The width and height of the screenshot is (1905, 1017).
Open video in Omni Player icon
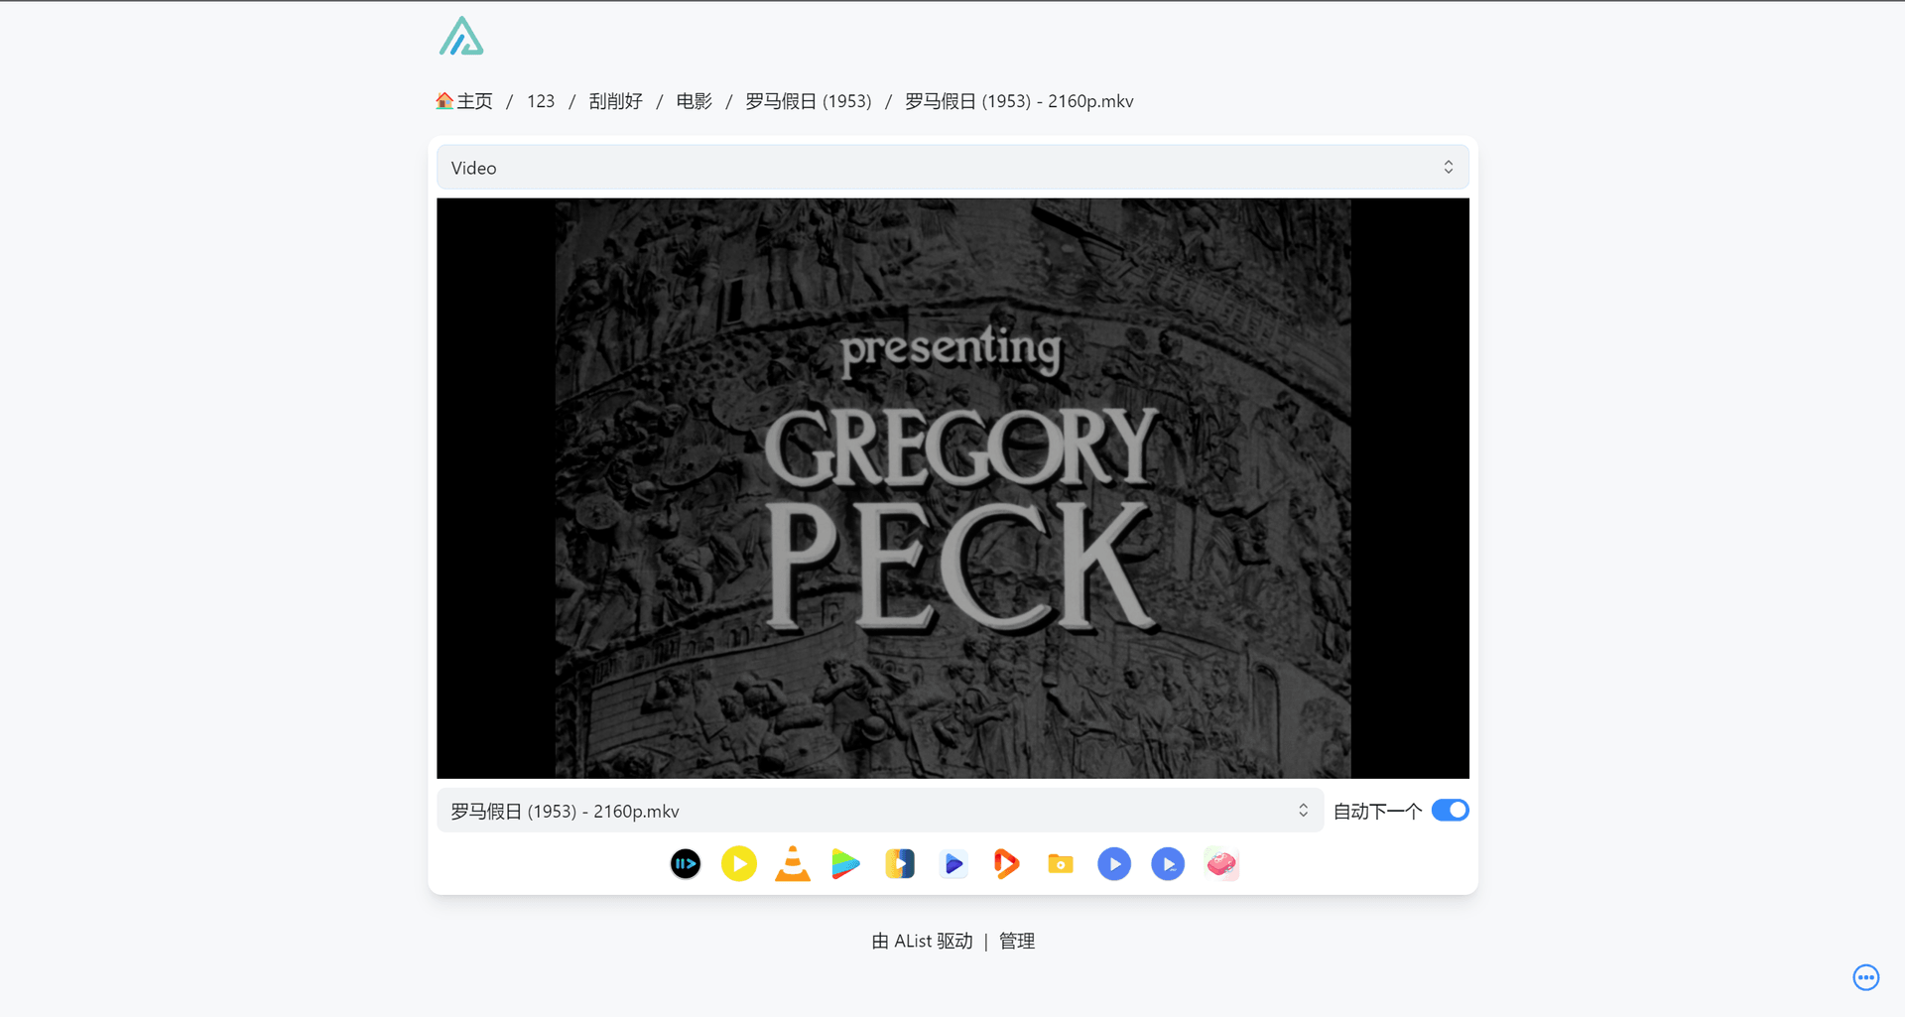(x=900, y=864)
